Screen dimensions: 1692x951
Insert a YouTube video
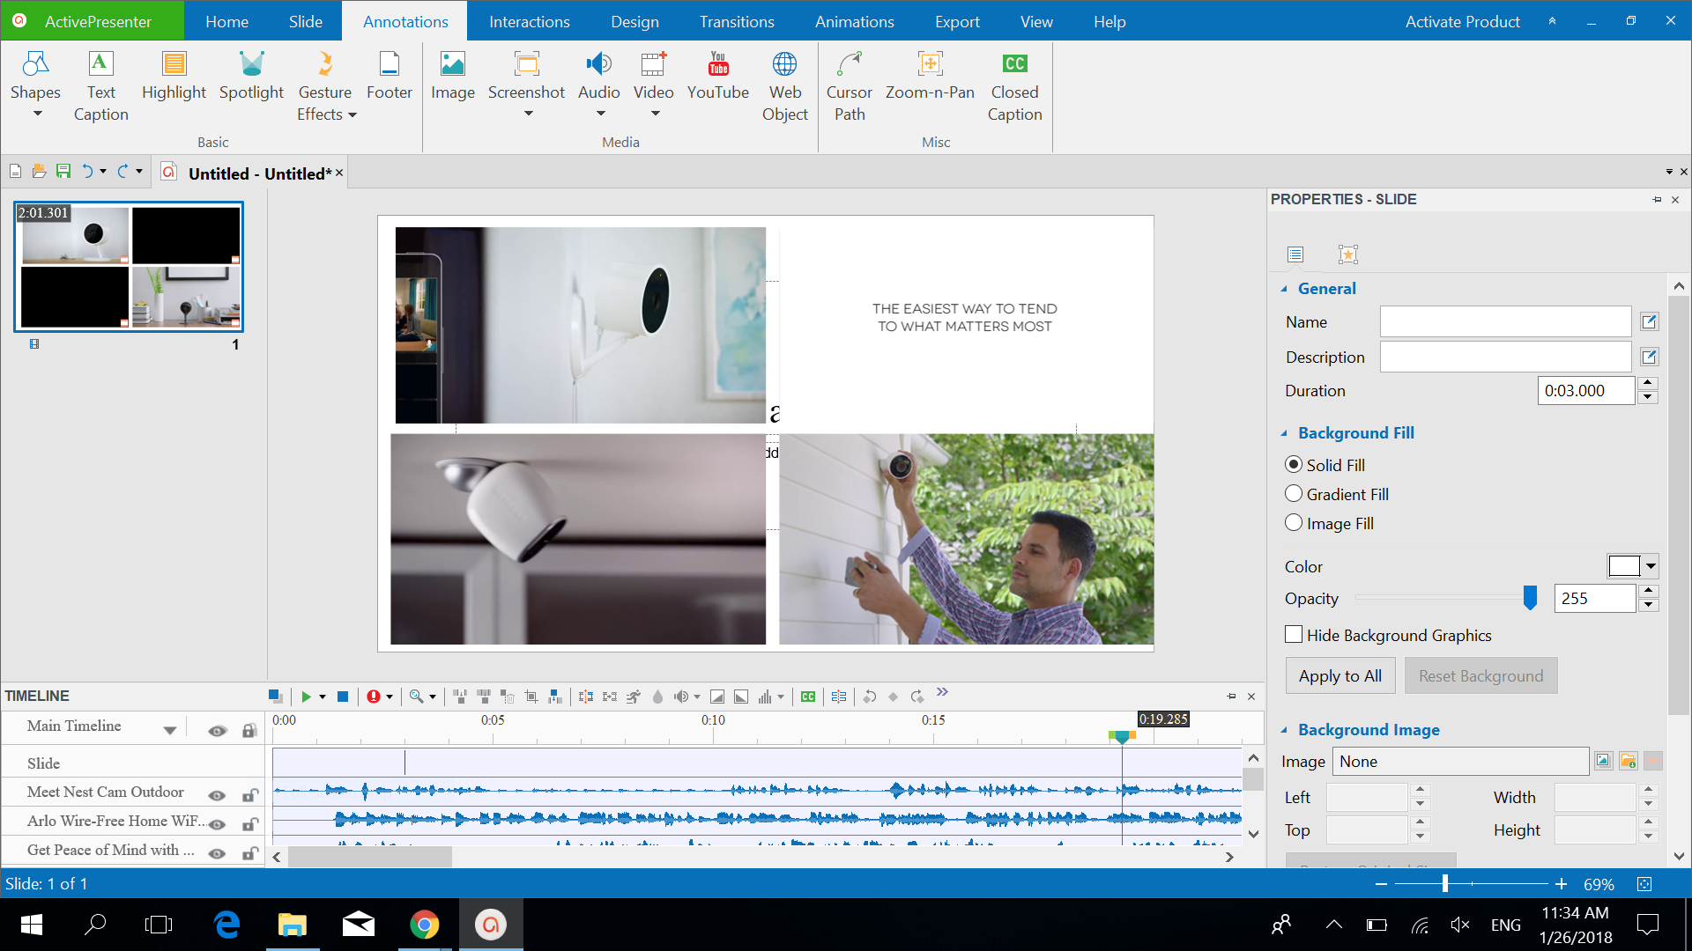tap(717, 84)
